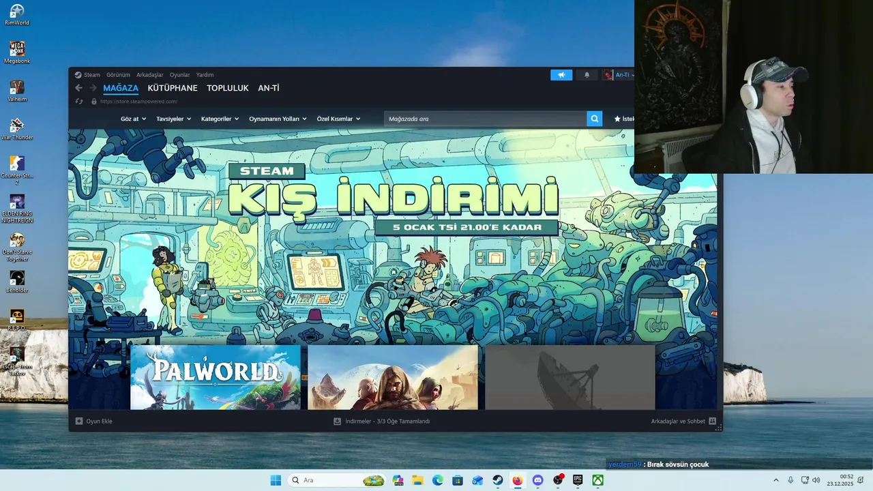Open the Xbox app from the taskbar
Viewport: 873px width, 491px height.
597,480
